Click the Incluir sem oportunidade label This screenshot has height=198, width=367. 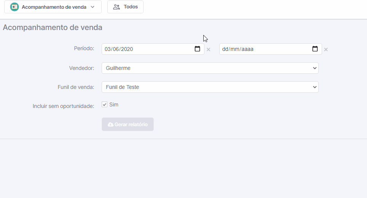63,106
